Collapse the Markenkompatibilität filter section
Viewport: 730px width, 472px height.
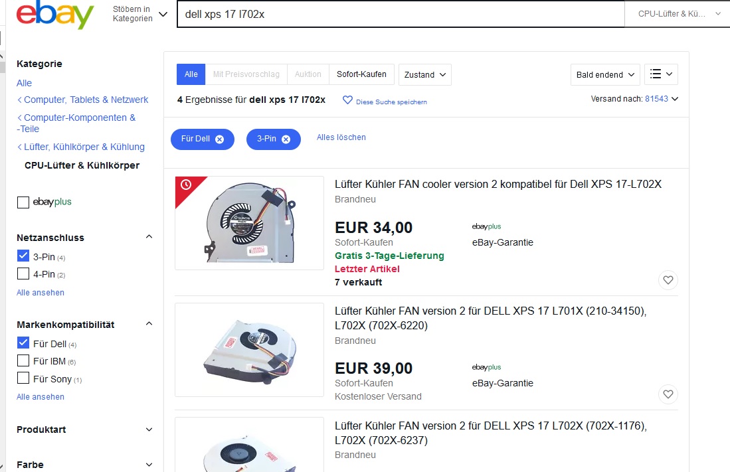[x=149, y=324]
